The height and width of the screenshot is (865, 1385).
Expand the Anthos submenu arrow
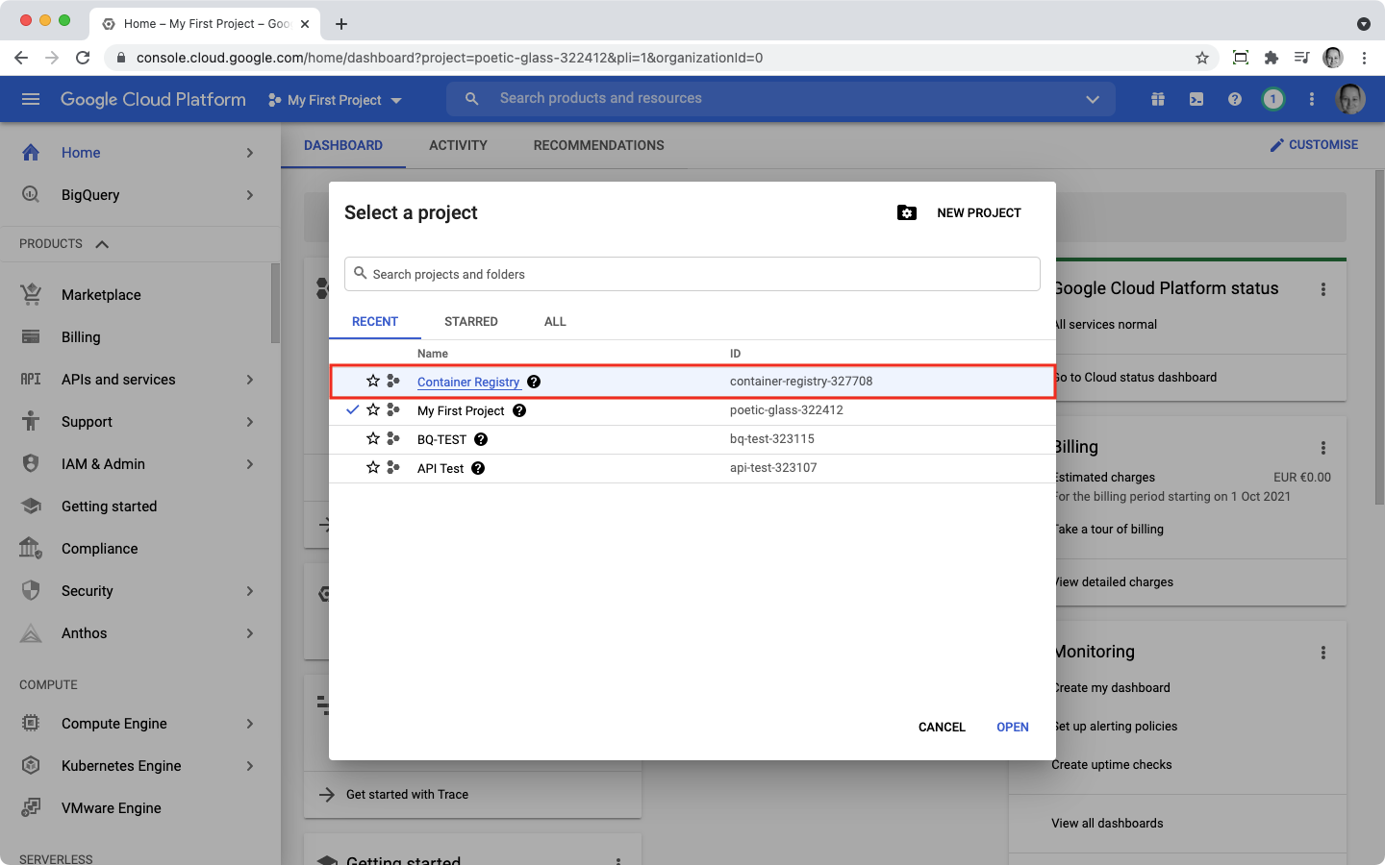point(250,633)
